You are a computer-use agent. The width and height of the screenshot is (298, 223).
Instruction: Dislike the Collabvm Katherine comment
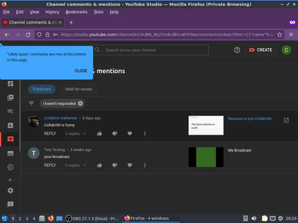pos(115,134)
